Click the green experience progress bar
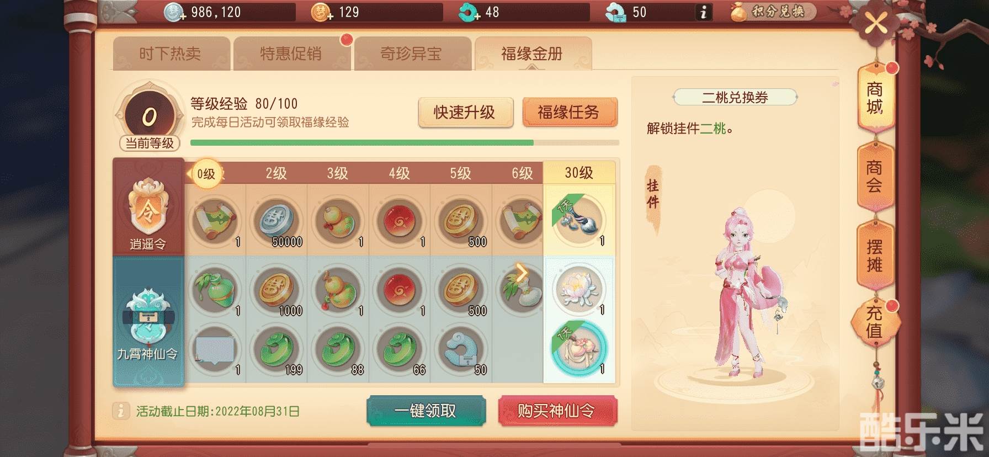989x457 pixels. coord(405,142)
